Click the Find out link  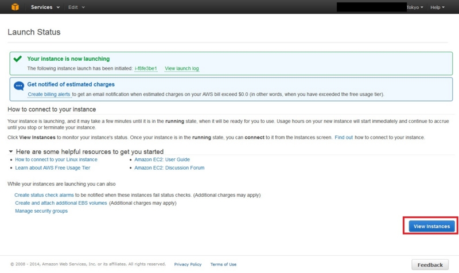344,137
